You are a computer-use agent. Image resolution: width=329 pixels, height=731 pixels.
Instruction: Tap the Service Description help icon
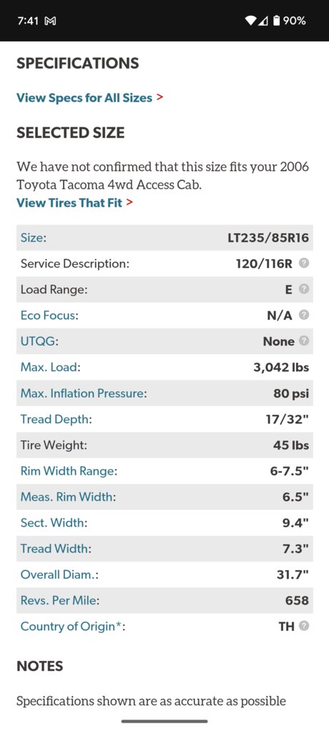point(304,263)
